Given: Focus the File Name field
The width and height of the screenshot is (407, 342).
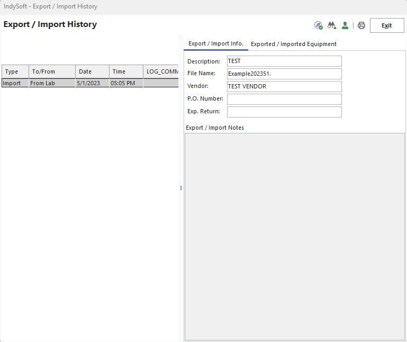Looking at the screenshot, I should click(x=284, y=74).
